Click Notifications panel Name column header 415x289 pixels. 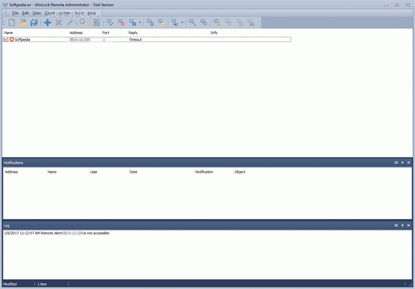(x=67, y=172)
